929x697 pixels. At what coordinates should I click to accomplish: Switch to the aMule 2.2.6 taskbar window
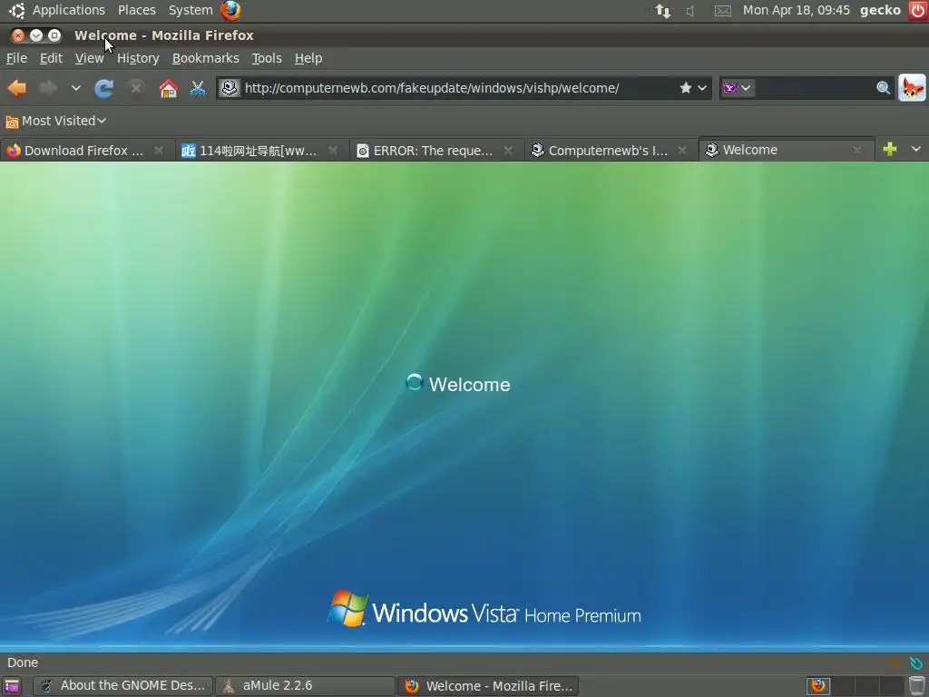(x=305, y=686)
